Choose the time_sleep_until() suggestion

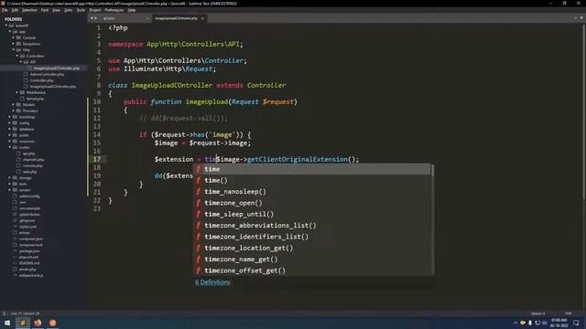(x=313, y=214)
